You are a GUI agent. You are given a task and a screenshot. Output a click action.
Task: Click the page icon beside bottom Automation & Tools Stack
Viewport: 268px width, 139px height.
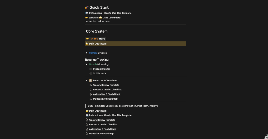click(x=87, y=129)
